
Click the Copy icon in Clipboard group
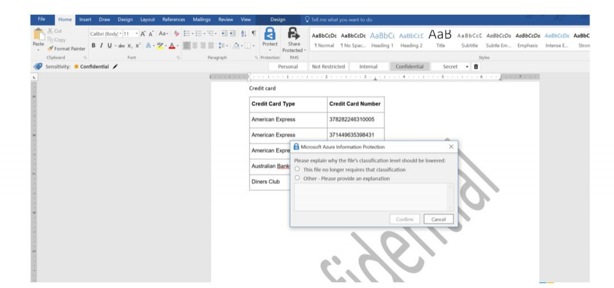coord(51,40)
